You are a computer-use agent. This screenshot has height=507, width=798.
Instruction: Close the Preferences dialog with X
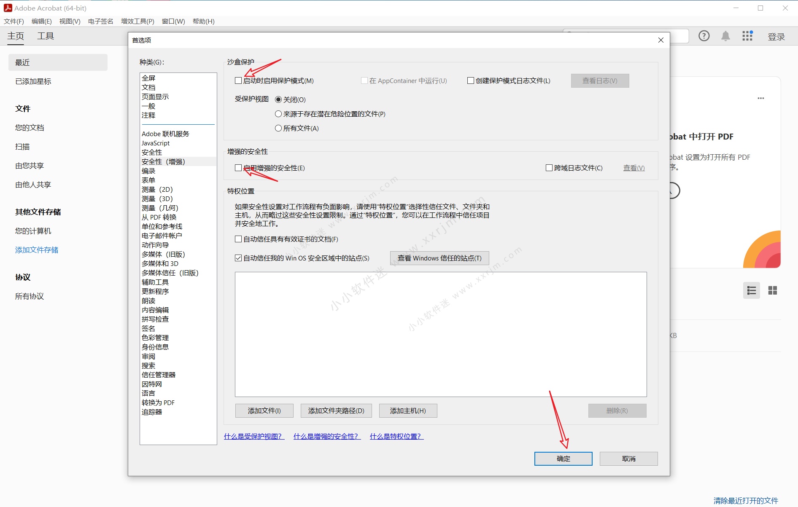click(x=661, y=40)
